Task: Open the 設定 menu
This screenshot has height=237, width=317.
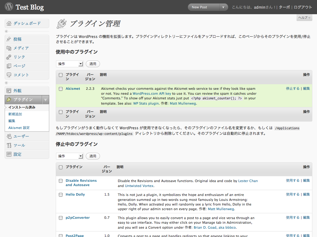Action: 17,154
